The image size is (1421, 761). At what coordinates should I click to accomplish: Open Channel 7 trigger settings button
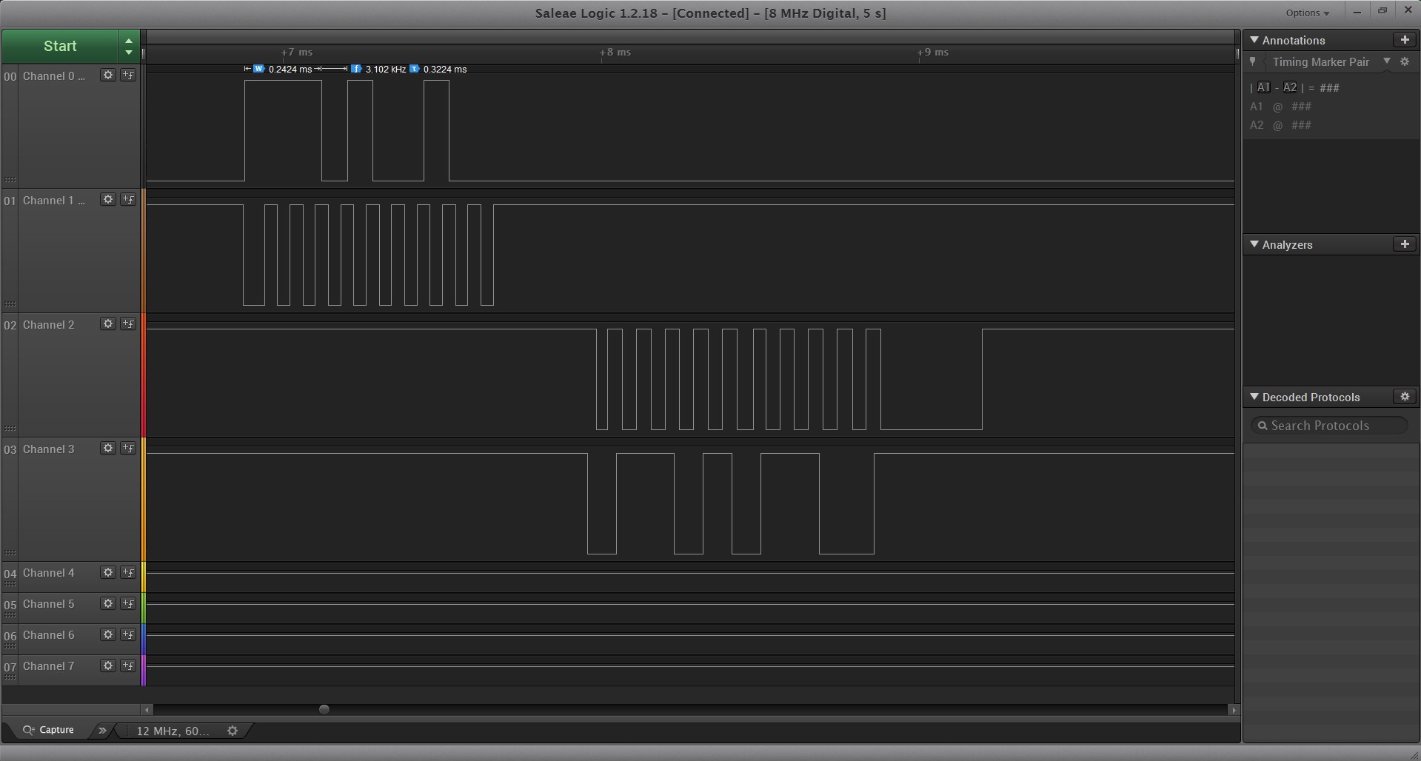(x=128, y=666)
